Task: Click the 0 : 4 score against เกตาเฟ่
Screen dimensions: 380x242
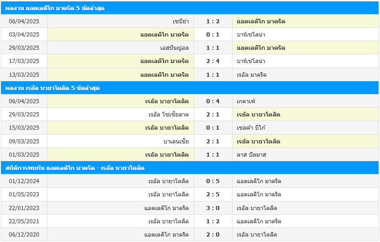Action: (213, 101)
